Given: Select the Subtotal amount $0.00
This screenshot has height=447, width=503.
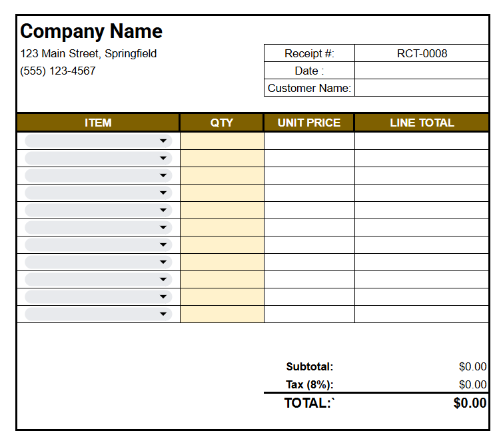Looking at the screenshot, I should [472, 366].
